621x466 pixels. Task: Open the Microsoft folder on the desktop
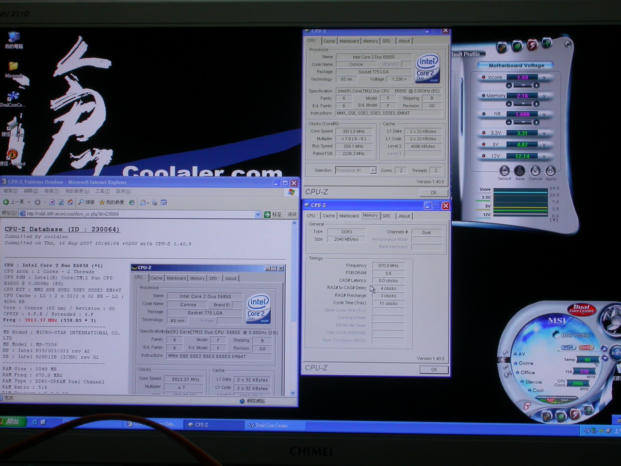point(14,69)
